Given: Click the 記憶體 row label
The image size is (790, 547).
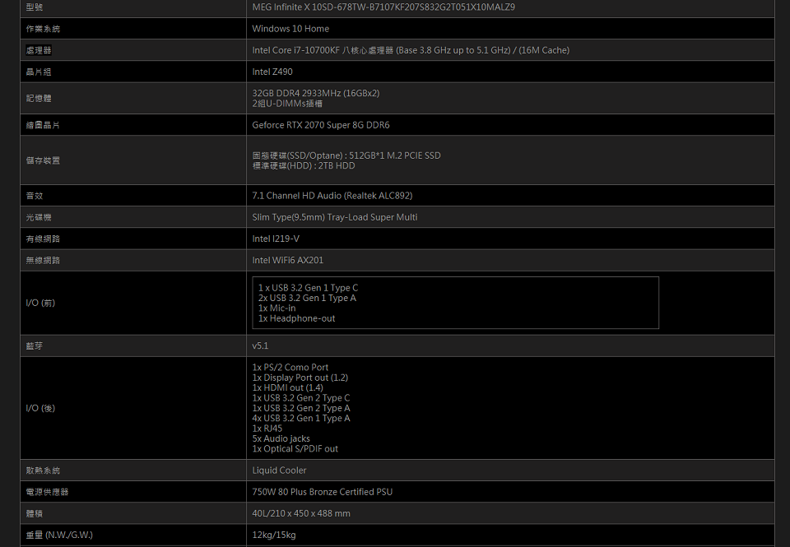Looking at the screenshot, I should click(x=39, y=98).
